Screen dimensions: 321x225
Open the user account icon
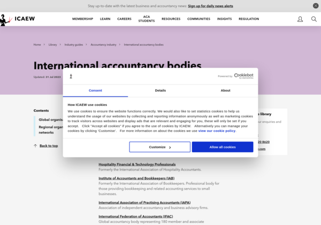pos(300,19)
